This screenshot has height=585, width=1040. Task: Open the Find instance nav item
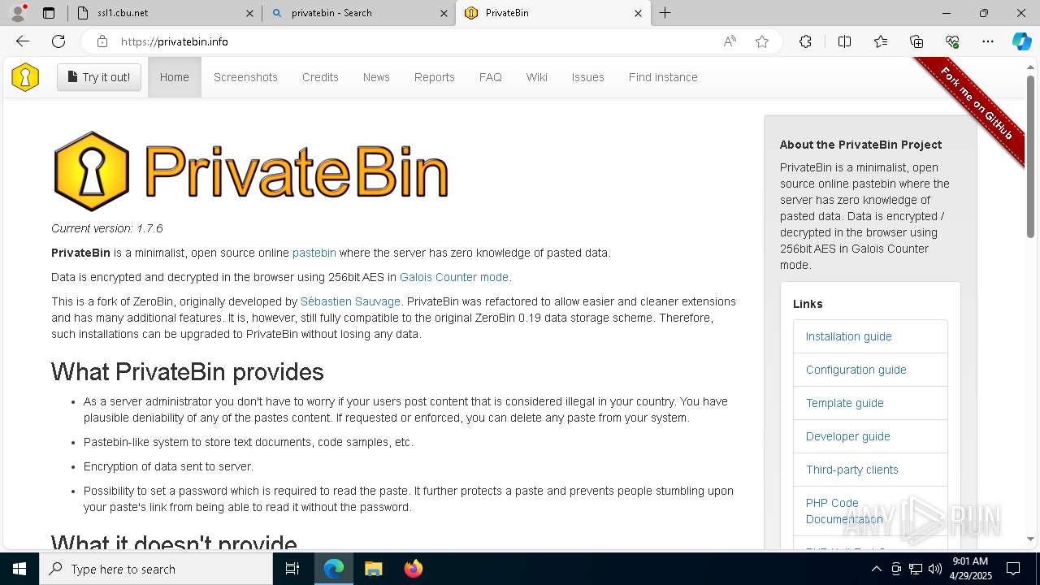coord(663,77)
